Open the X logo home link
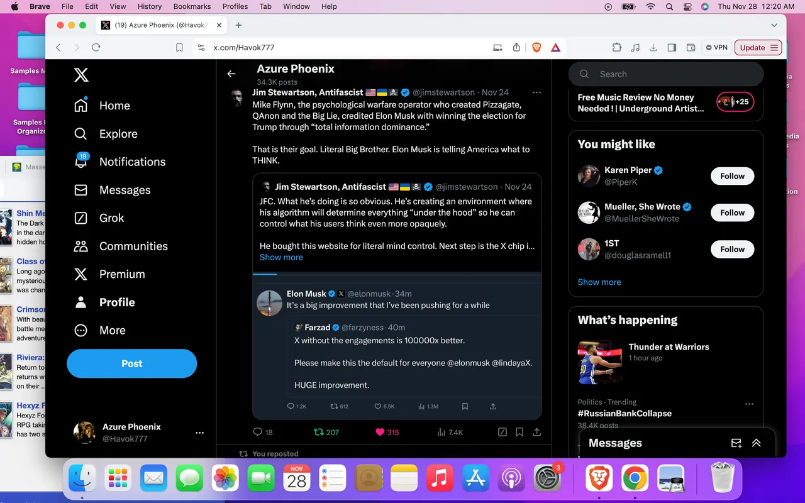The height and width of the screenshot is (503, 805). point(81,75)
